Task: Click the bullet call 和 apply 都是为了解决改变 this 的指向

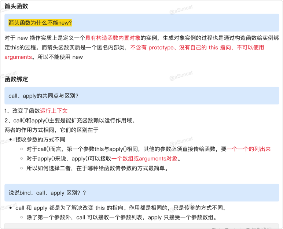Action: pos(121,208)
